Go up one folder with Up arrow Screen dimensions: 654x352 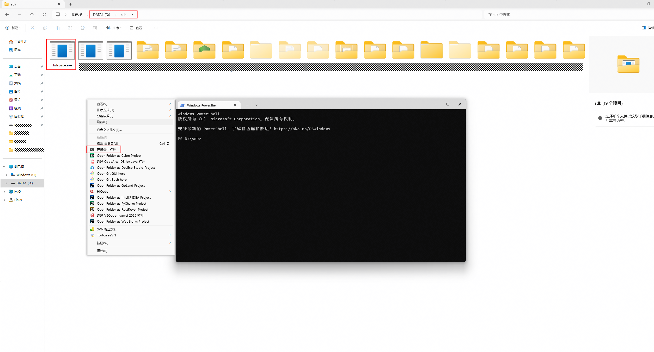(x=32, y=15)
